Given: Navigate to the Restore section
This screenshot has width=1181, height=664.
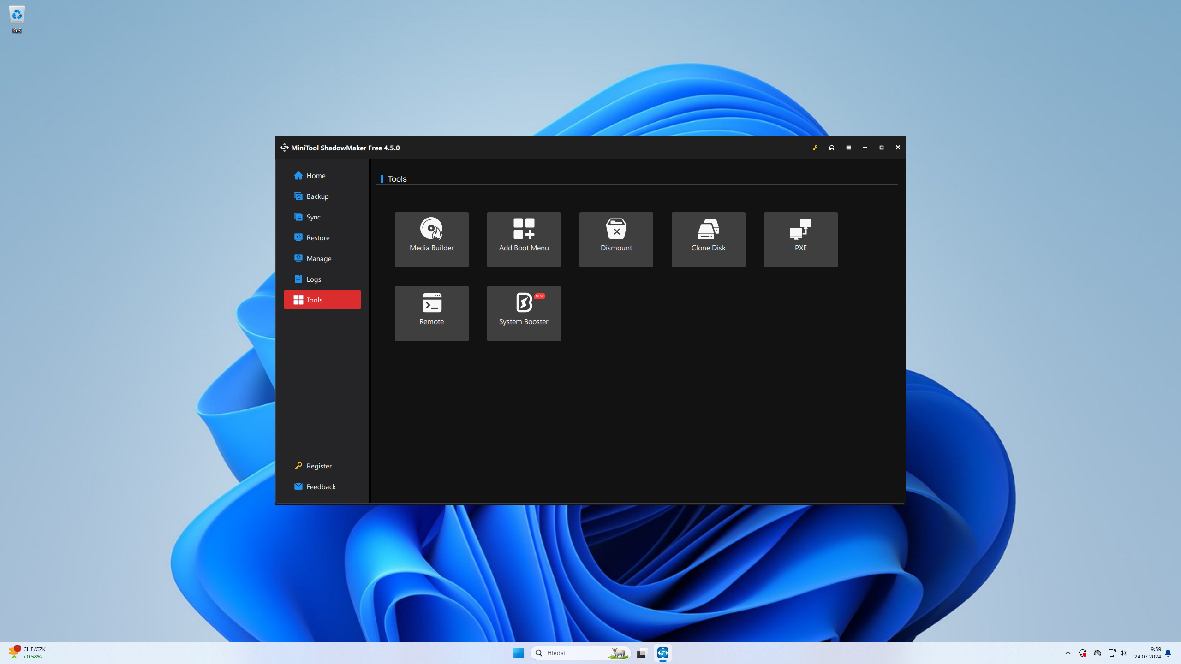Looking at the screenshot, I should [x=317, y=237].
